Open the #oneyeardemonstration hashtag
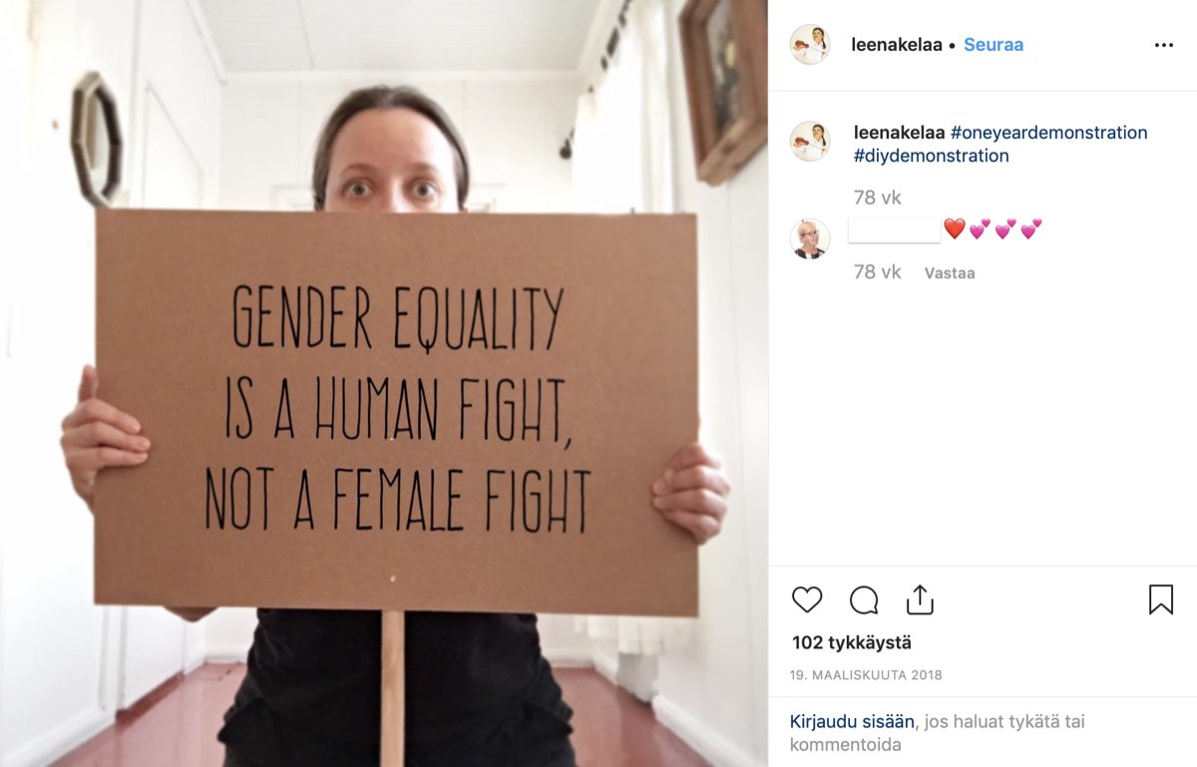 click(x=1049, y=133)
